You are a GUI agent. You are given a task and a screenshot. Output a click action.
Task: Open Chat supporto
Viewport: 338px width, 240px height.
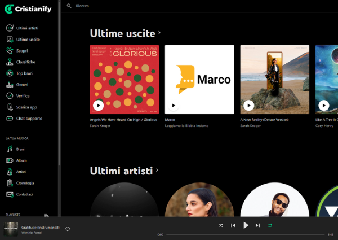pos(29,119)
